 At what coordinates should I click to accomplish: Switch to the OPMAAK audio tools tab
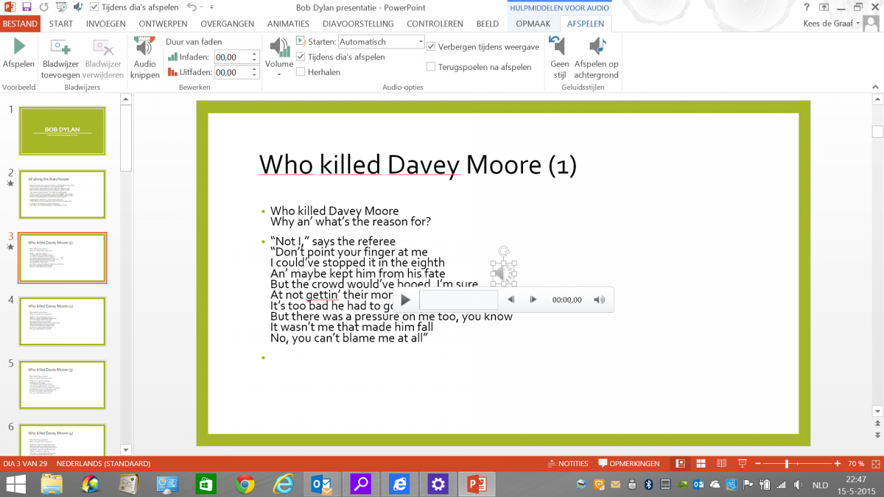pyautogui.click(x=533, y=24)
